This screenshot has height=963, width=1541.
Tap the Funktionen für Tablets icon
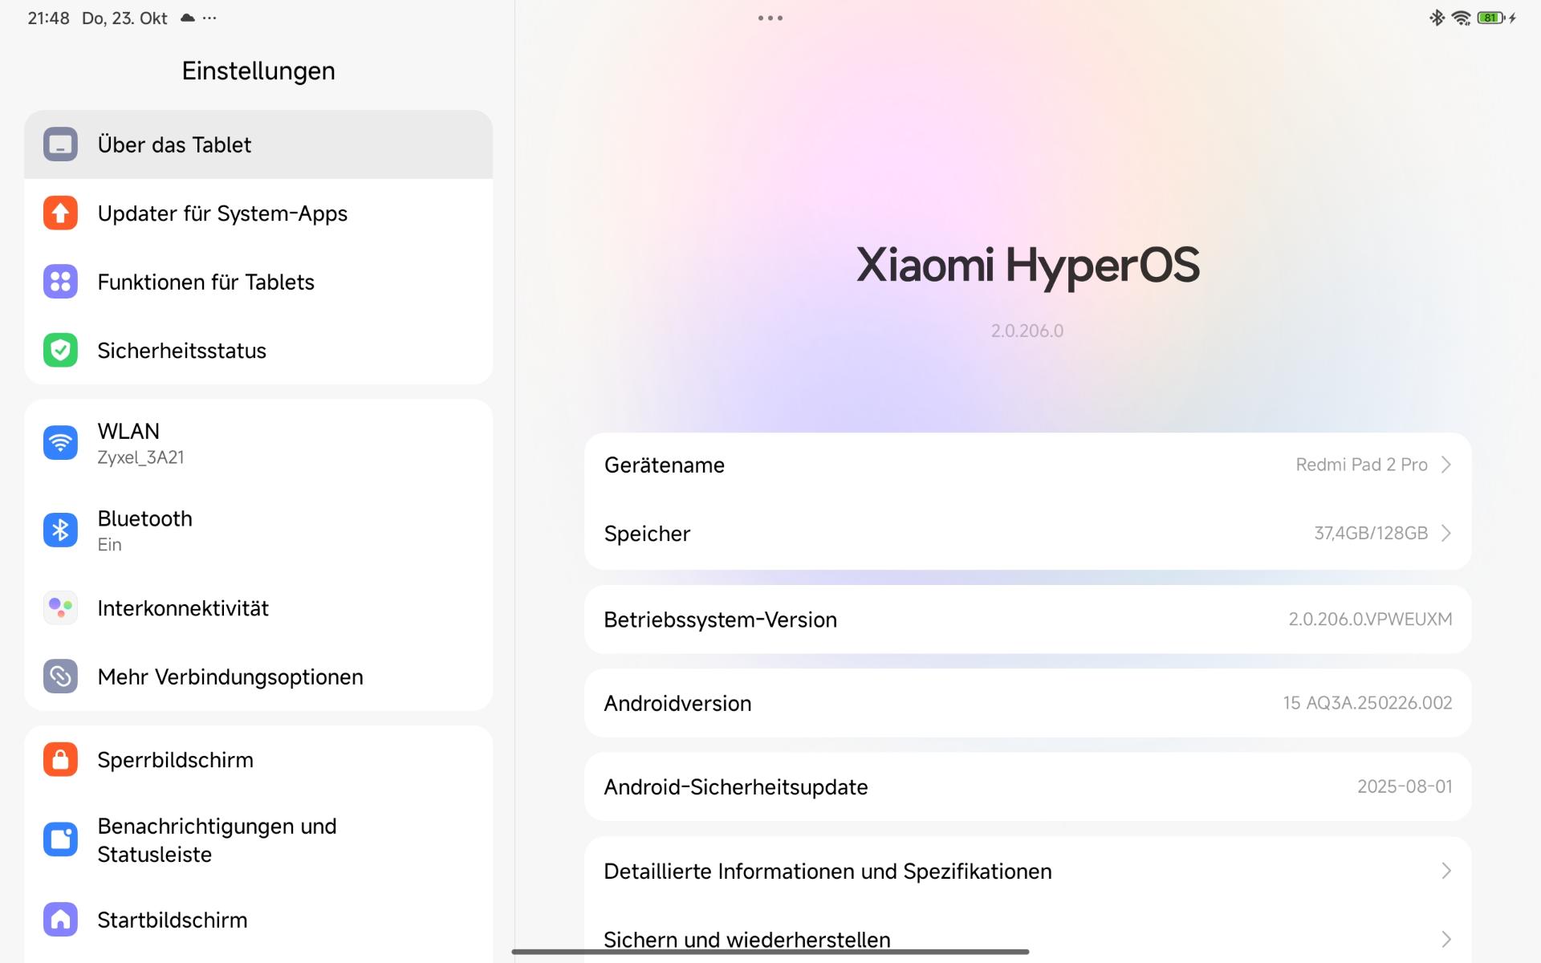coord(60,282)
